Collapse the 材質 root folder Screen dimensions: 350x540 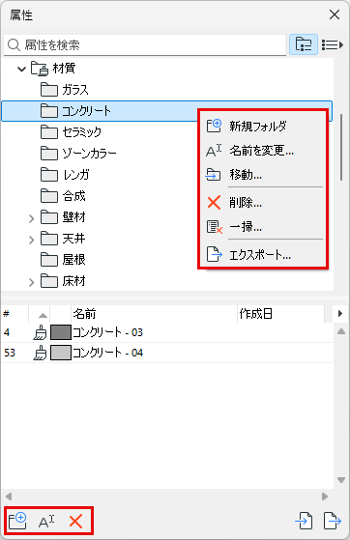(21, 69)
